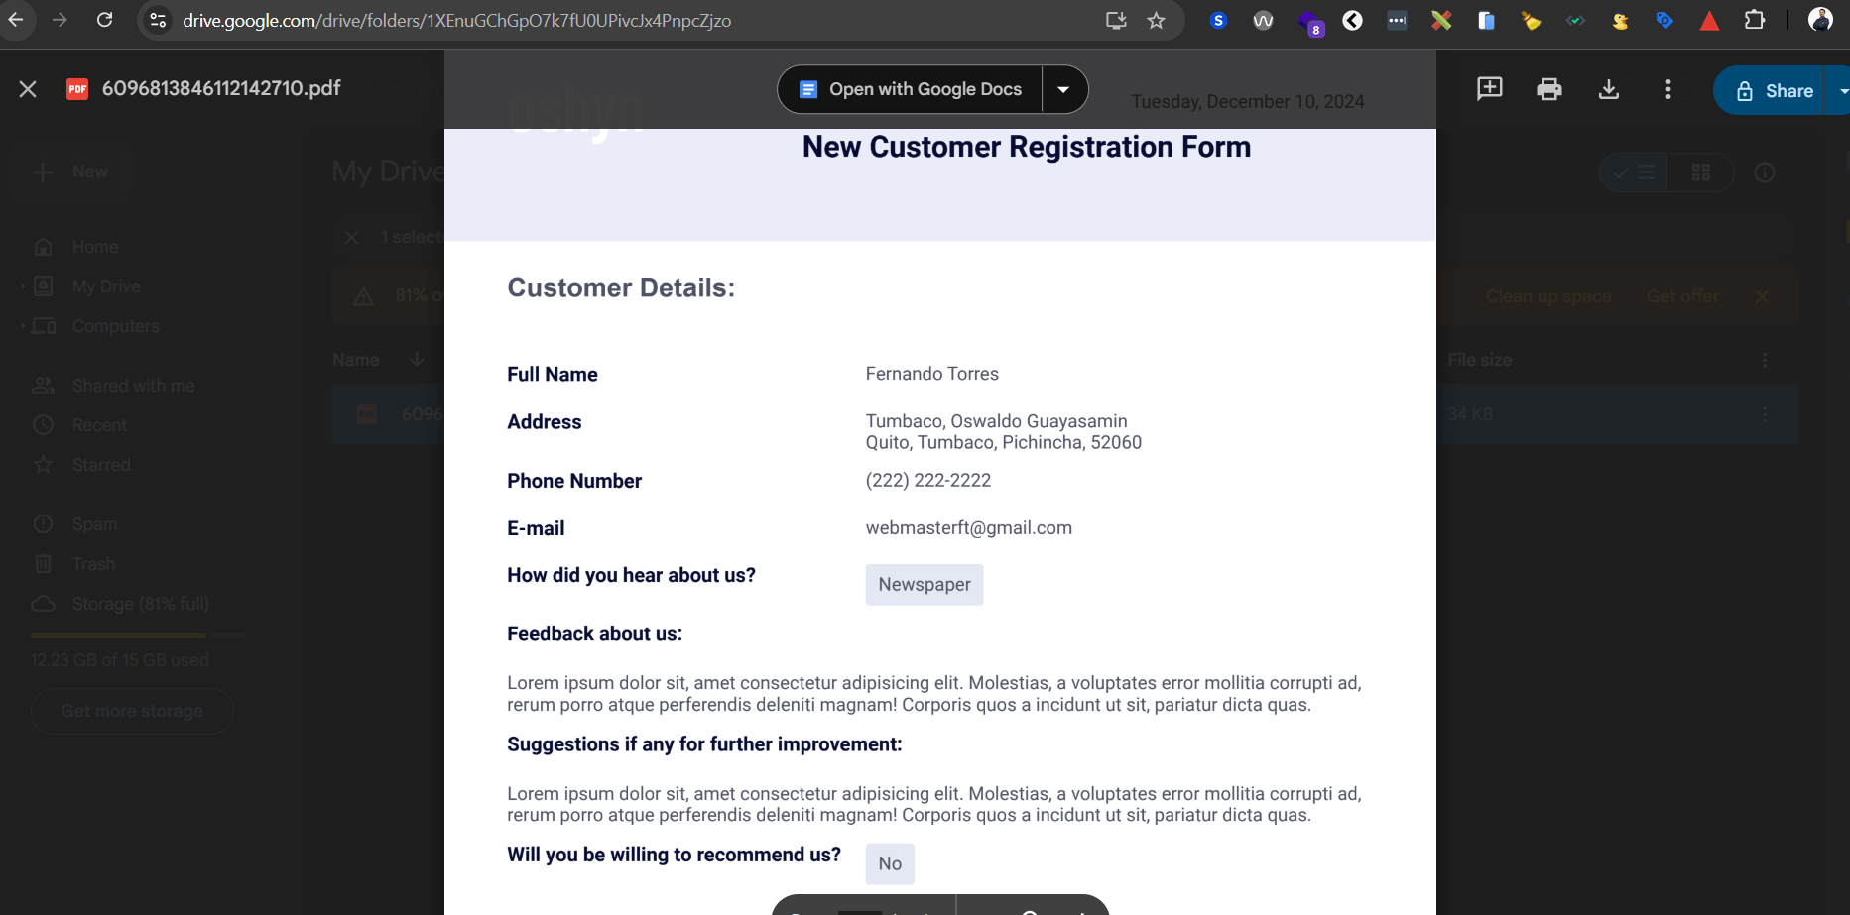Viewport: 1850px width, 915px height.
Task: Click the No recommendation chip
Action: point(890,863)
